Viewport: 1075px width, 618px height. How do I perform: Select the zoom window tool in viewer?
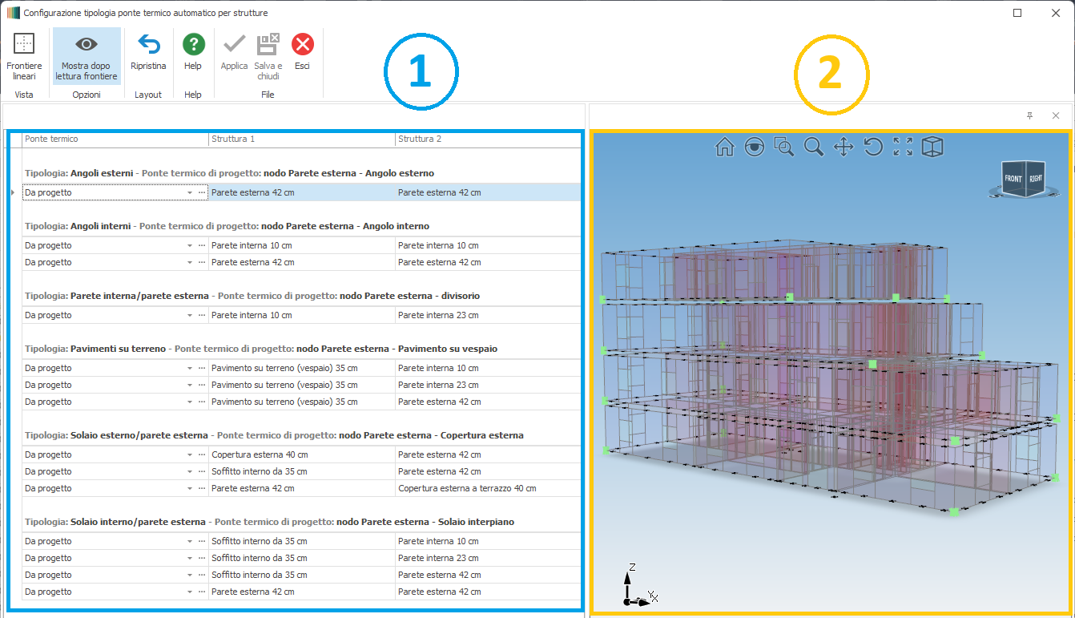[783, 147]
